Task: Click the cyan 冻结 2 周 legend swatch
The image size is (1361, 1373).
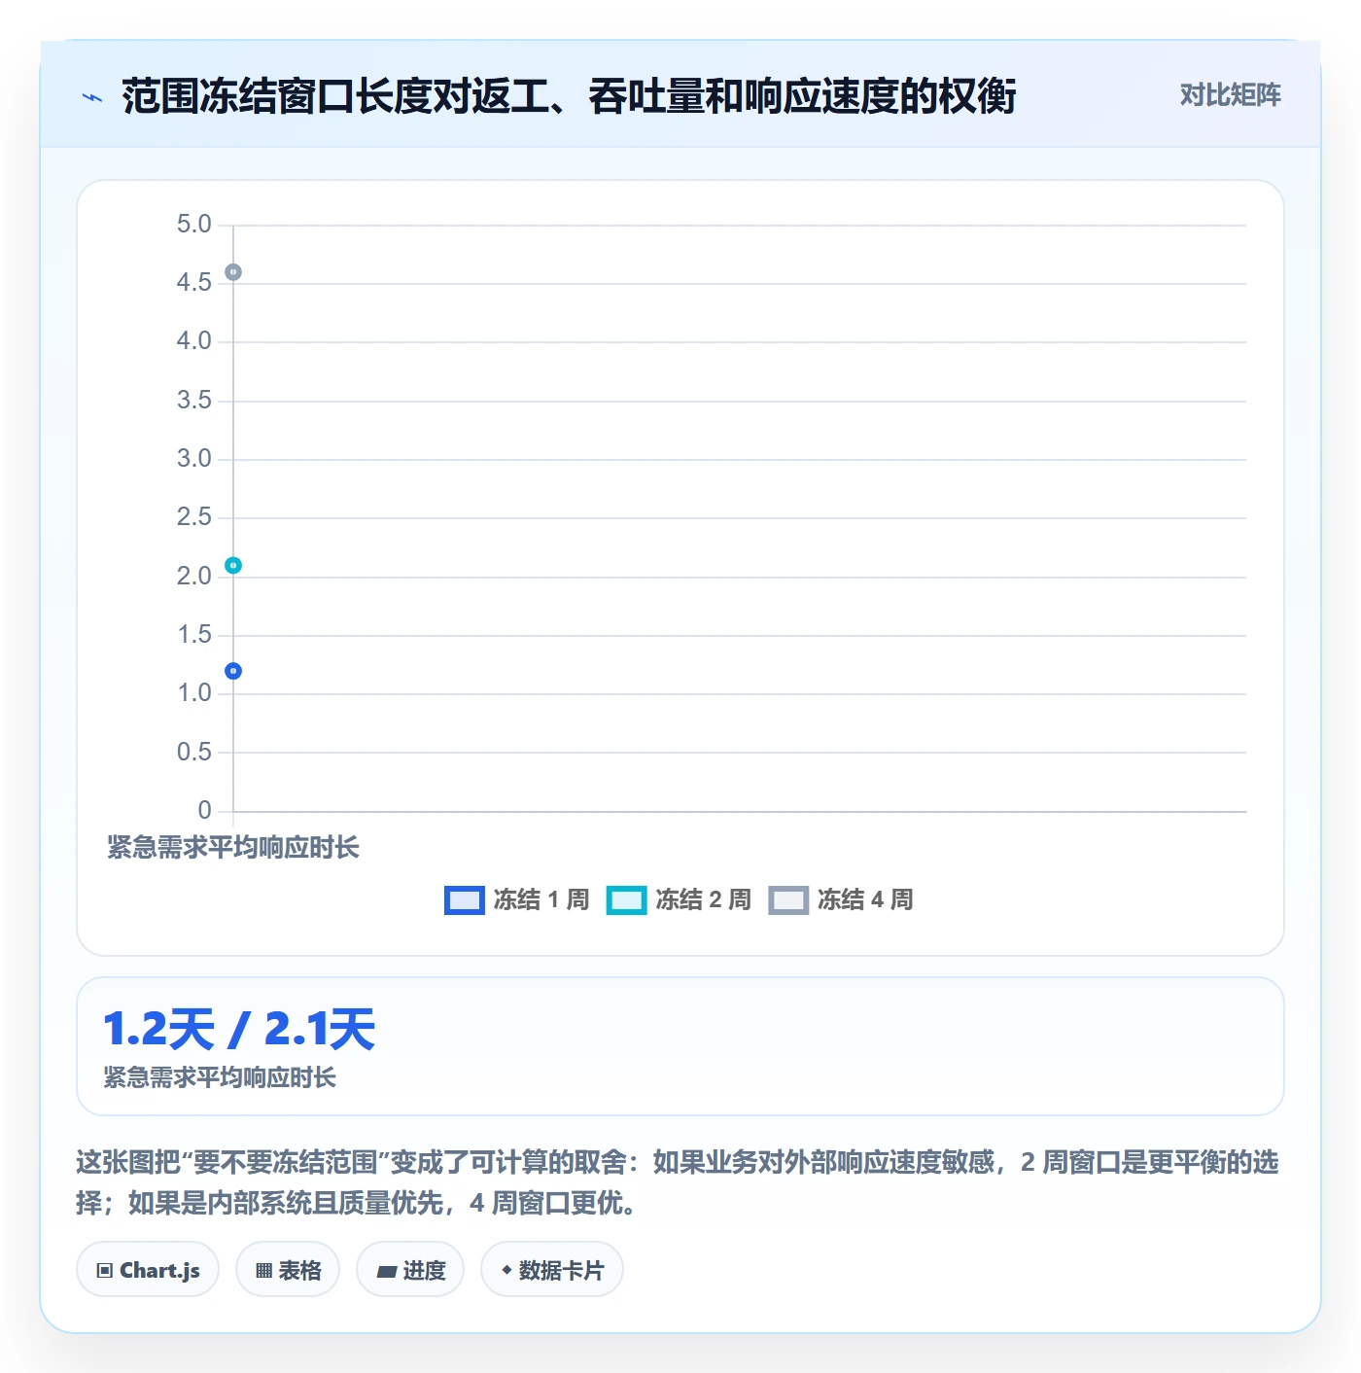Action: pyautogui.click(x=626, y=900)
